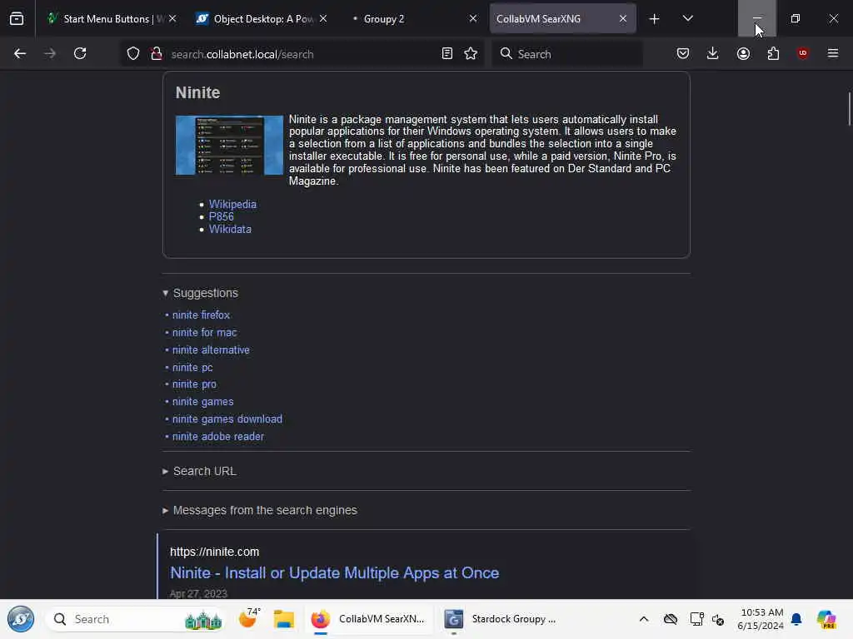Open the Firefox hamburger menu

click(833, 53)
